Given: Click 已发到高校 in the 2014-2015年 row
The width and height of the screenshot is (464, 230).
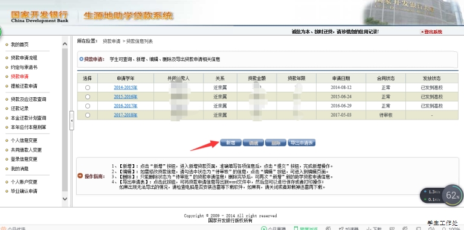Looking at the screenshot, I should [x=432, y=88].
